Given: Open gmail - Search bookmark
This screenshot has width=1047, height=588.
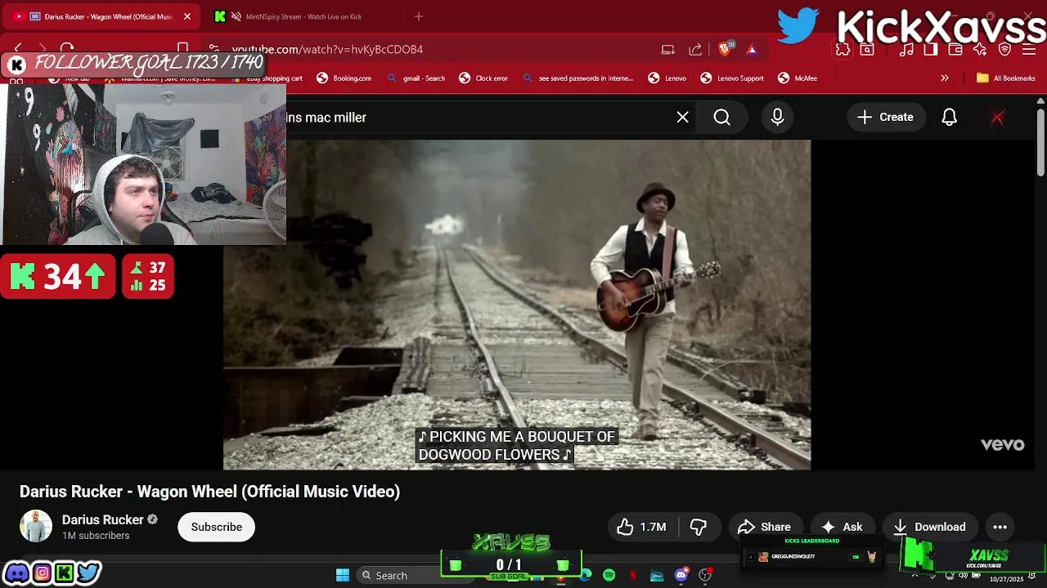Looking at the screenshot, I should click(416, 78).
